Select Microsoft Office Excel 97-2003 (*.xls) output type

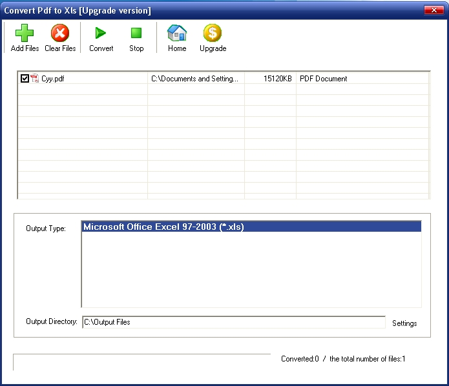click(251, 227)
